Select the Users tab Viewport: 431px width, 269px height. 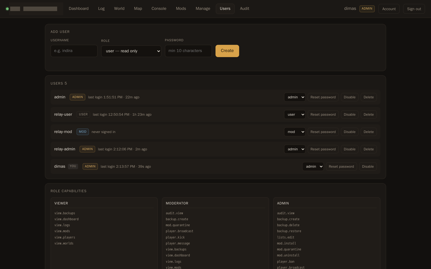pos(225,9)
